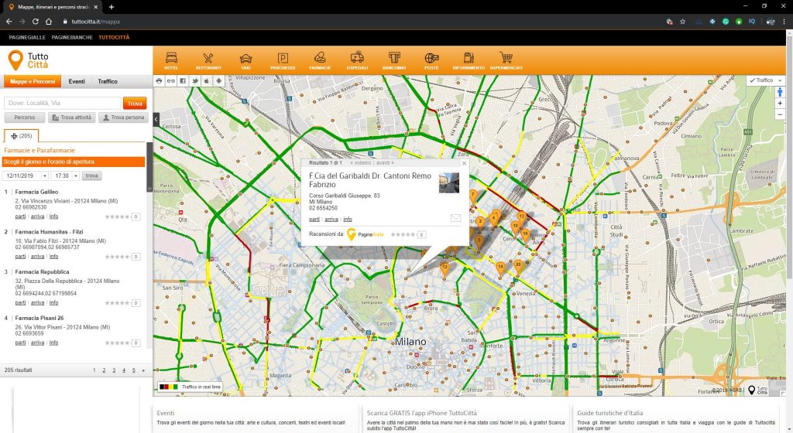Show Ospedali hospitals on the map
The image size is (793, 433).
357,60
